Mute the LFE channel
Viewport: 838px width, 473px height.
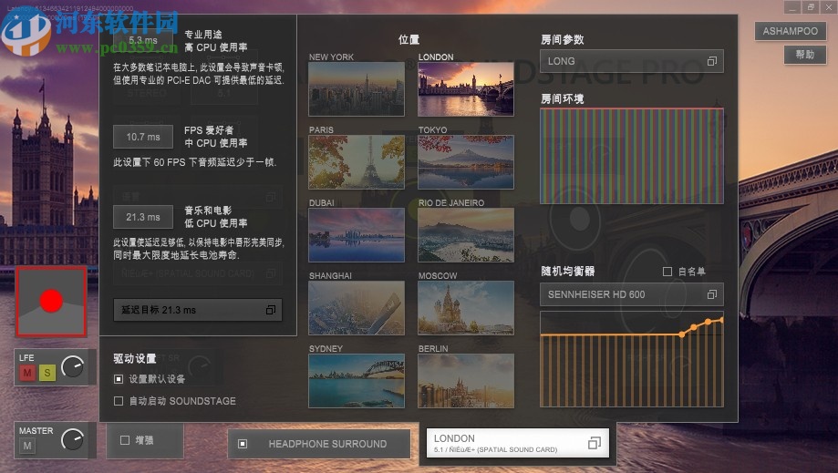tap(27, 372)
